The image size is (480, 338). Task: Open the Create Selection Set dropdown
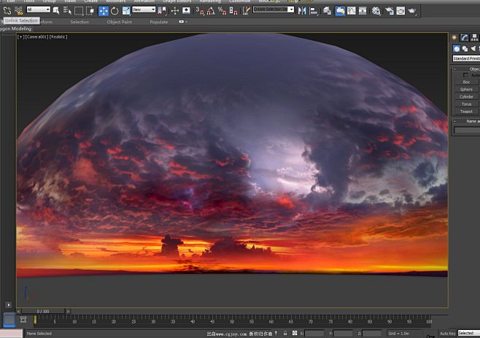click(x=274, y=9)
